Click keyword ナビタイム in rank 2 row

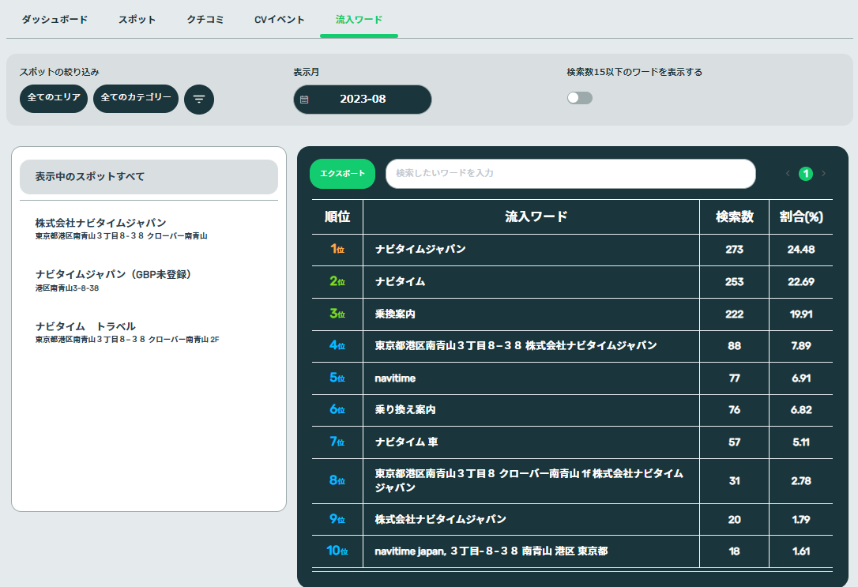tap(400, 282)
